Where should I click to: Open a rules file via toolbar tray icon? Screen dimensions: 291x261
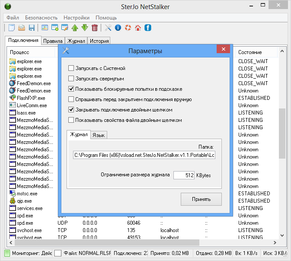[22, 28]
